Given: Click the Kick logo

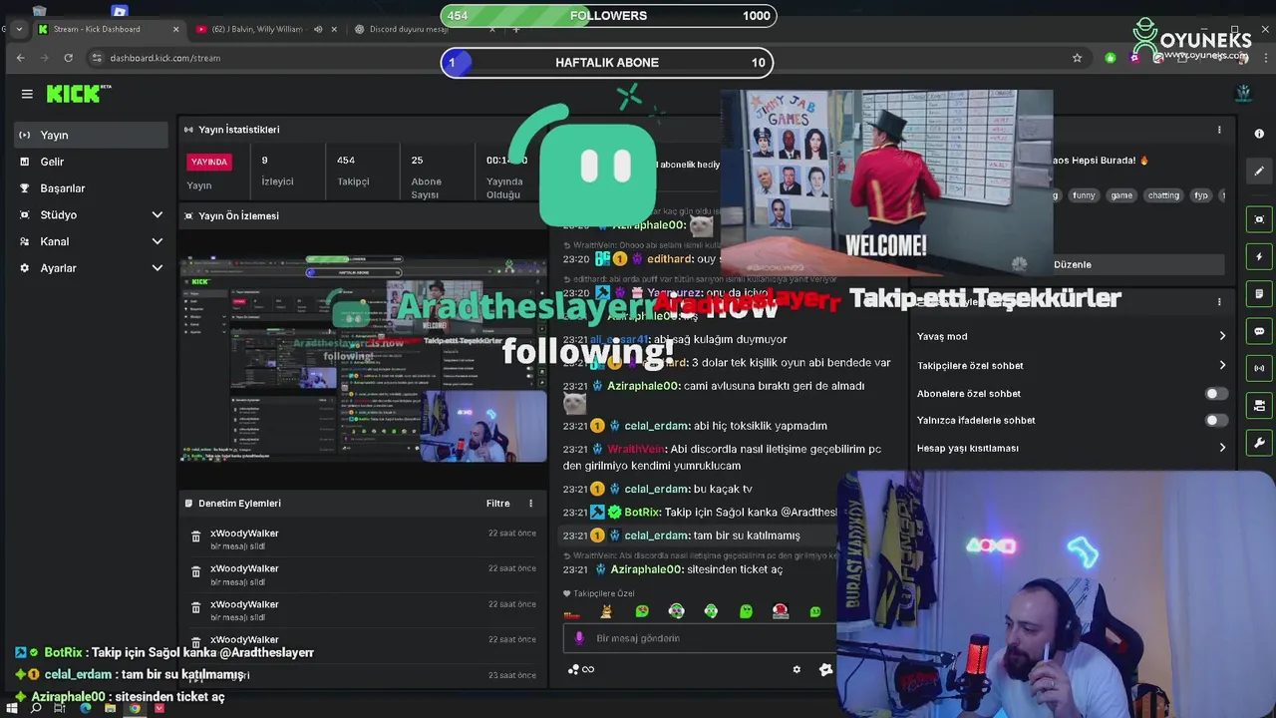Looking at the screenshot, I should [x=79, y=94].
